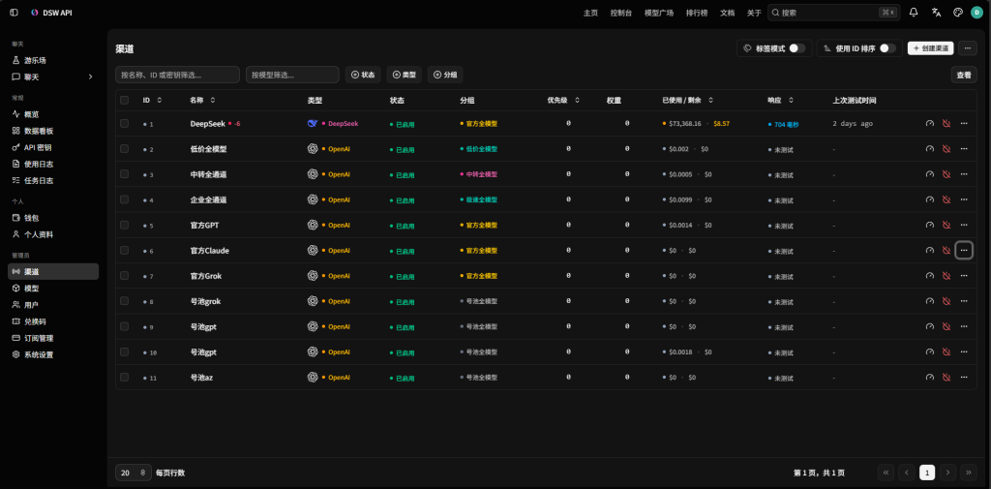Focus the 按名称、ID 或密钥筛选 field
This screenshot has width=991, height=489.
(177, 75)
